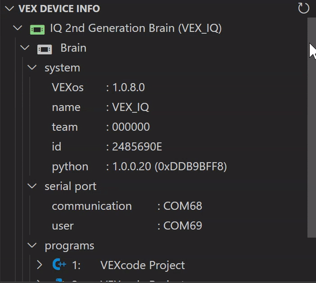
Task: Select the VEXcode Project program entry
Action: [x=142, y=265]
